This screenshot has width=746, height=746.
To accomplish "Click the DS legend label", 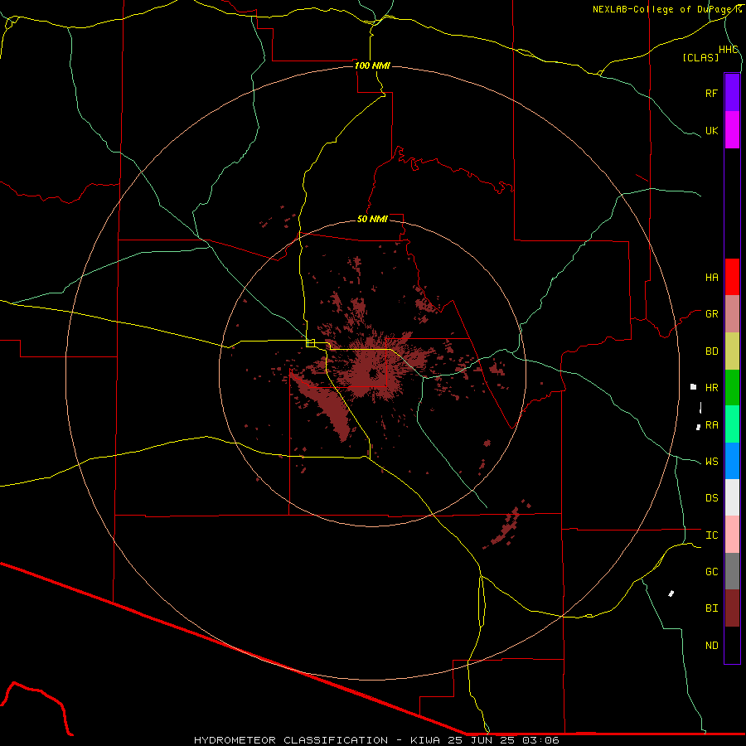I will pyautogui.click(x=711, y=498).
